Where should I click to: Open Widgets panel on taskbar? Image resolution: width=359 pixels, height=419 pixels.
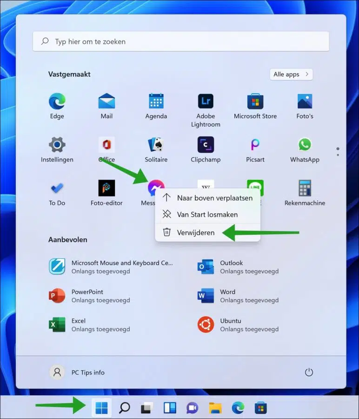point(170,408)
